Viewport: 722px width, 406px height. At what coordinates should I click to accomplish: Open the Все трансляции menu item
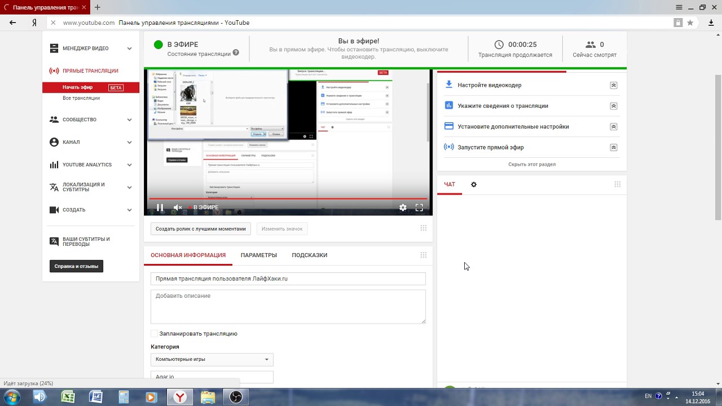(x=81, y=98)
